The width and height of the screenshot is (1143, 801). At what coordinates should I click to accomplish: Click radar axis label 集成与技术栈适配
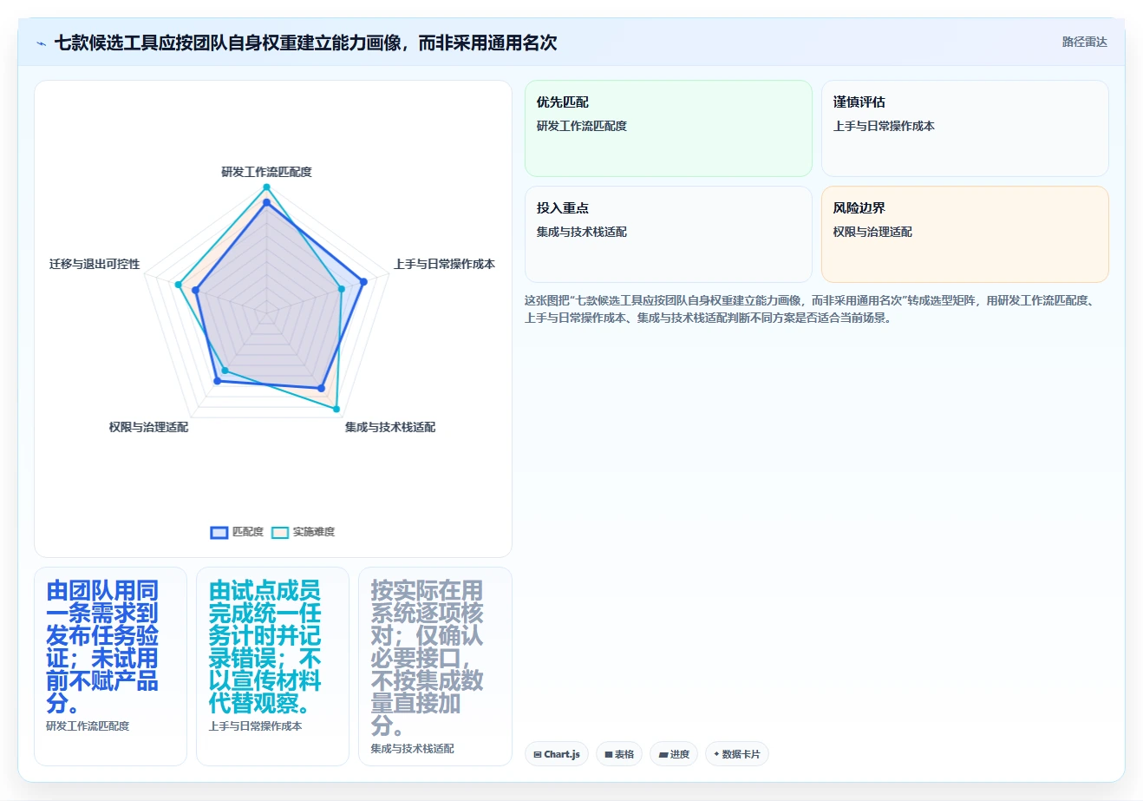pyautogui.click(x=390, y=427)
